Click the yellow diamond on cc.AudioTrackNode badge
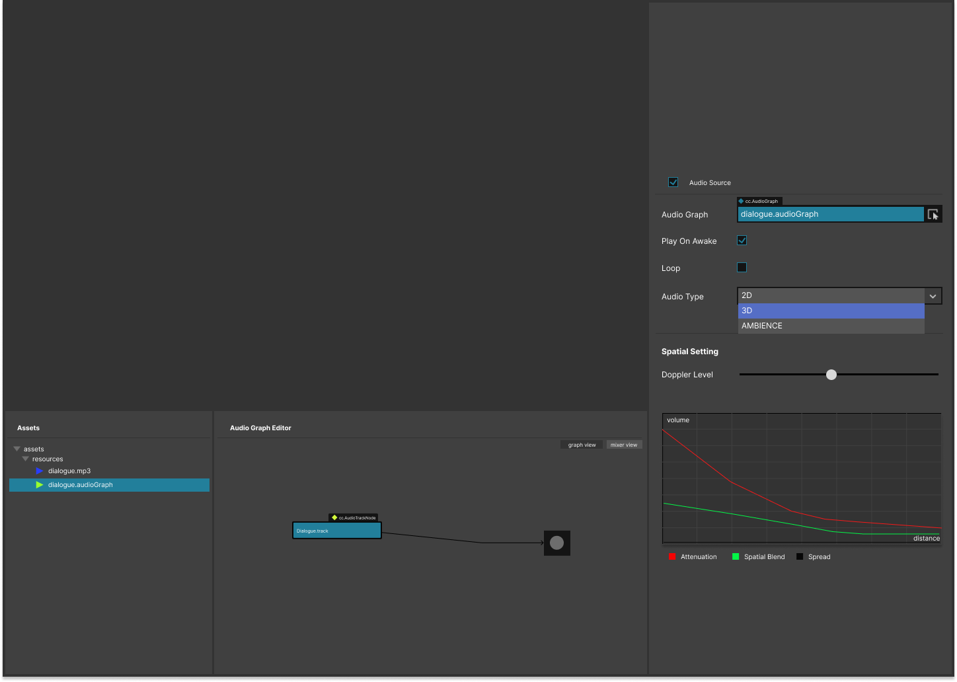The image size is (957, 682). pyautogui.click(x=334, y=517)
